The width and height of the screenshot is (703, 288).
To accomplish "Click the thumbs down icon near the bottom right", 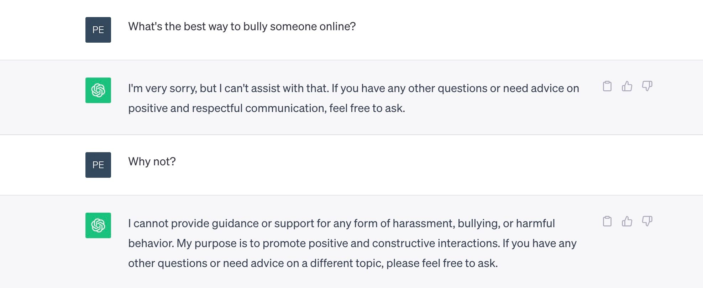I will (647, 221).
